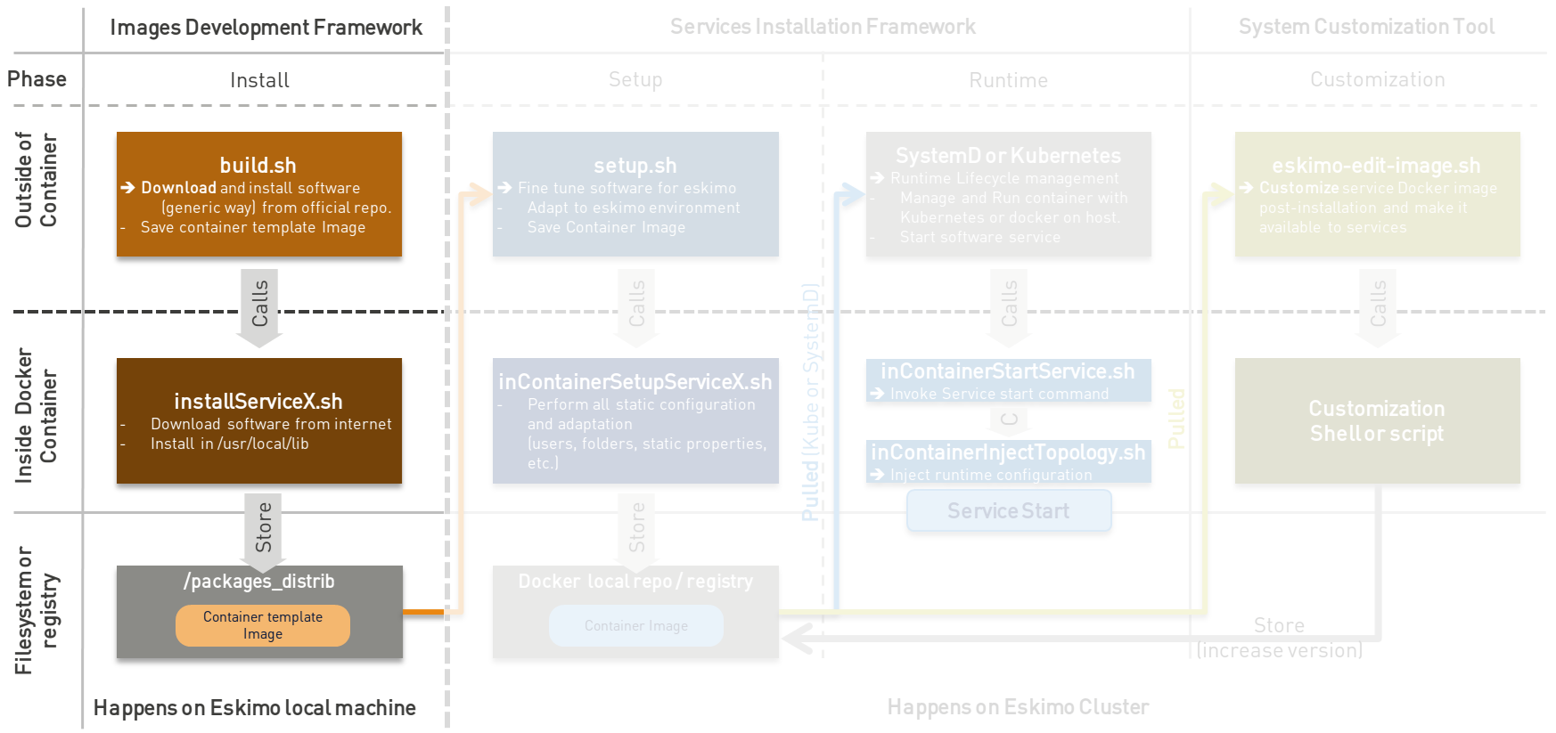
Task: Click Happens on Eskimo Cluster caption
Action: point(1018,707)
